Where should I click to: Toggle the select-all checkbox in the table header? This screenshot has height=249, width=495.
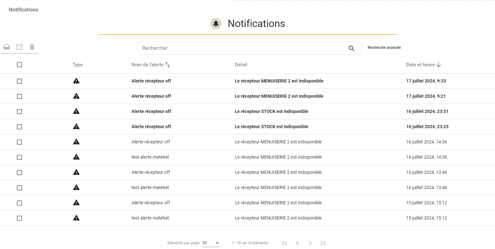19,65
